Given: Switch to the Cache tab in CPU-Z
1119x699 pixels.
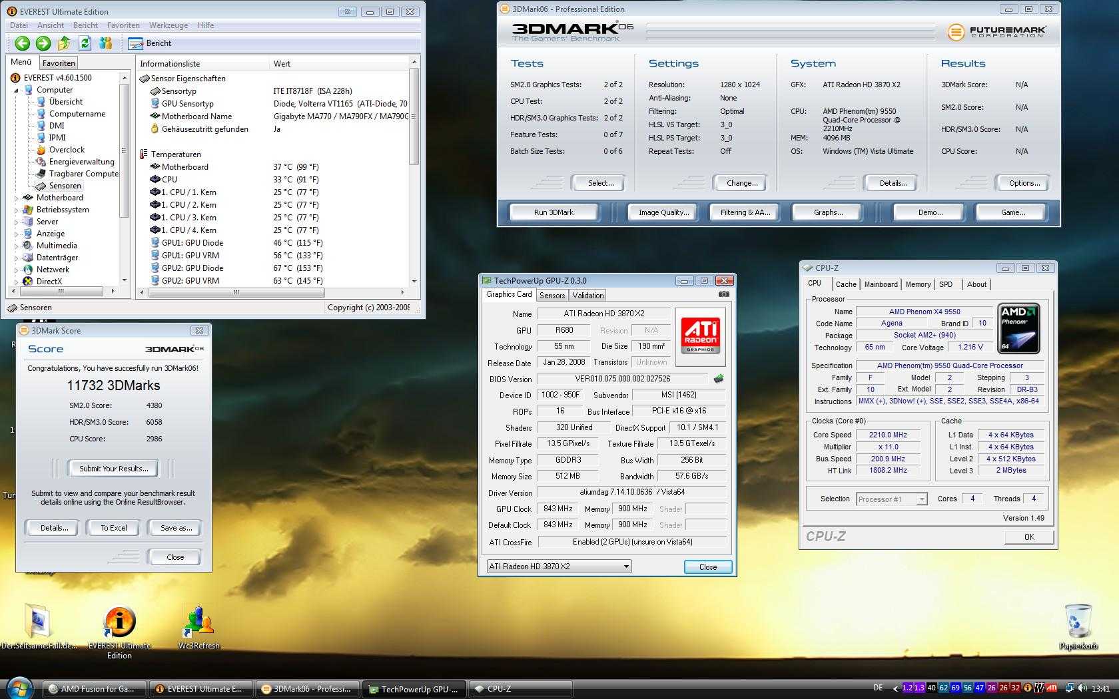Looking at the screenshot, I should coord(846,284).
